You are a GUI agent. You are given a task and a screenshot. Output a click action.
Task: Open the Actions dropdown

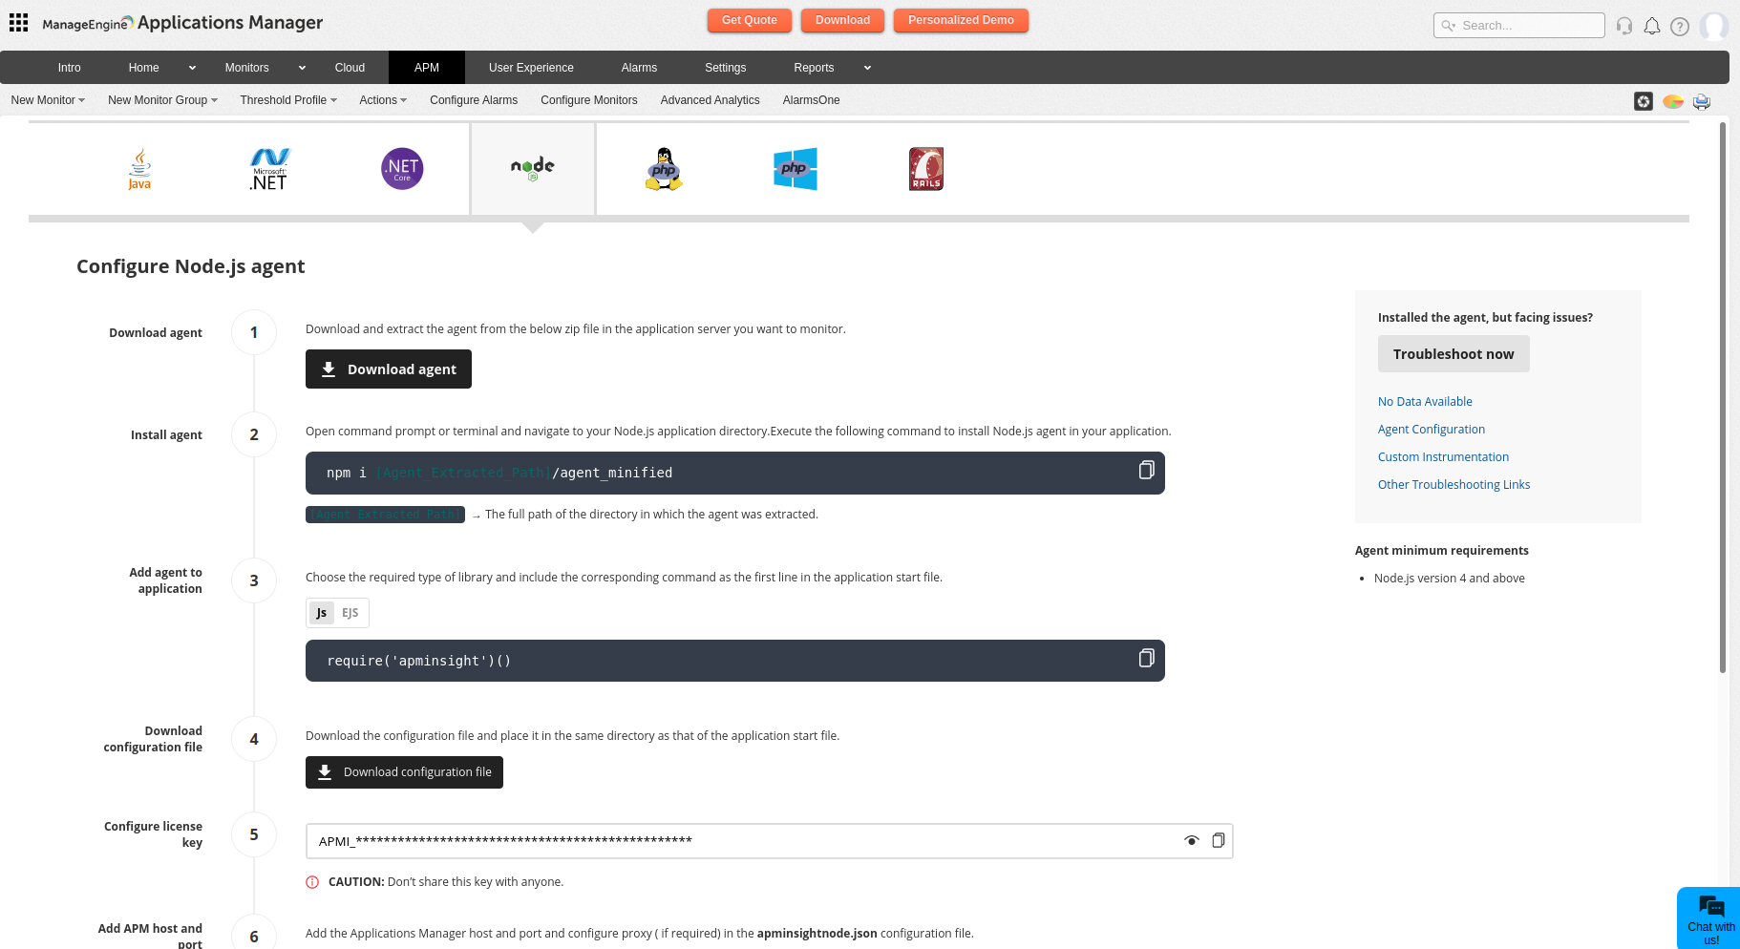point(383,100)
